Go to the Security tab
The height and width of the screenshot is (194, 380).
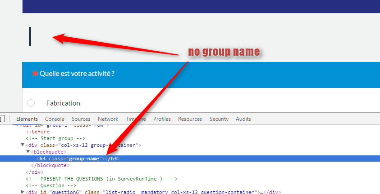(219, 119)
